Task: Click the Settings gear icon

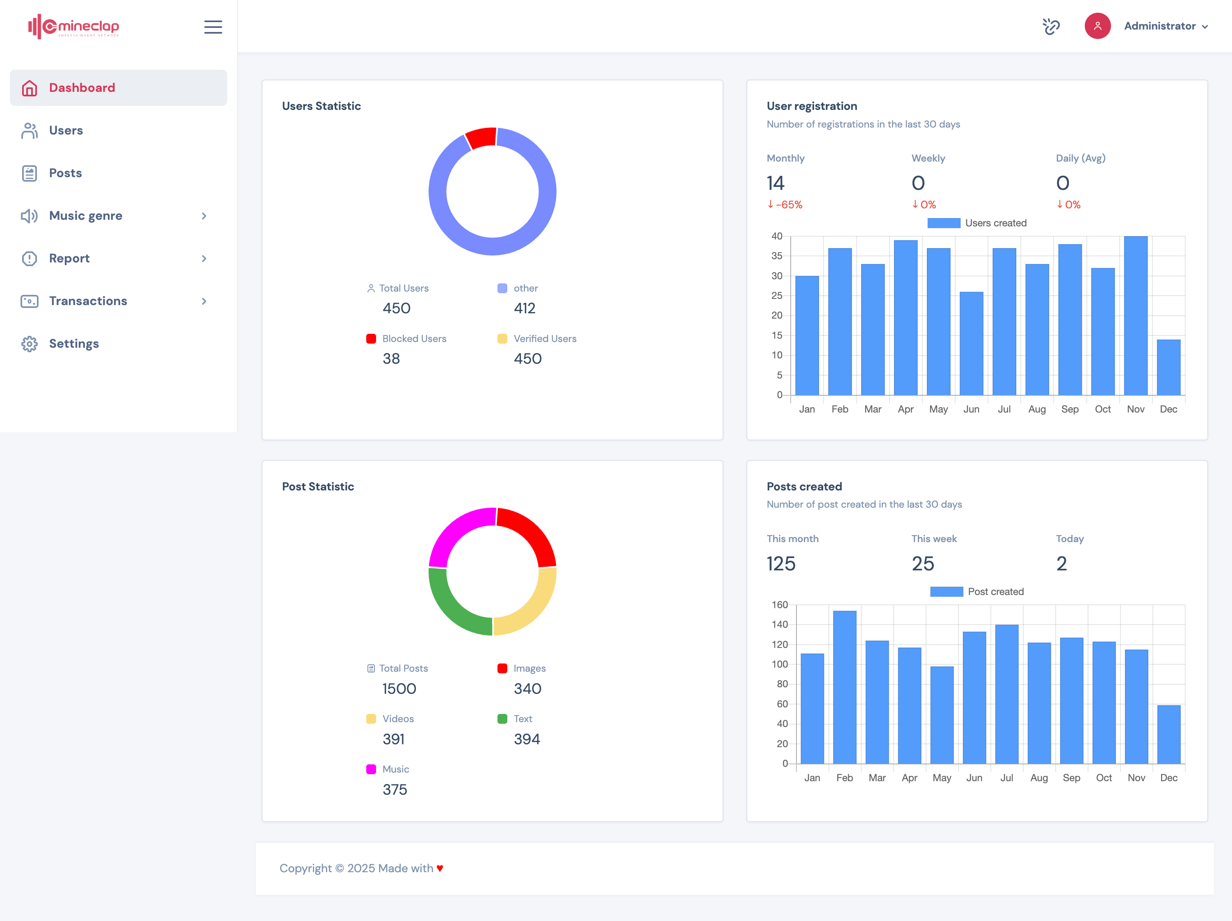Action: tap(30, 344)
